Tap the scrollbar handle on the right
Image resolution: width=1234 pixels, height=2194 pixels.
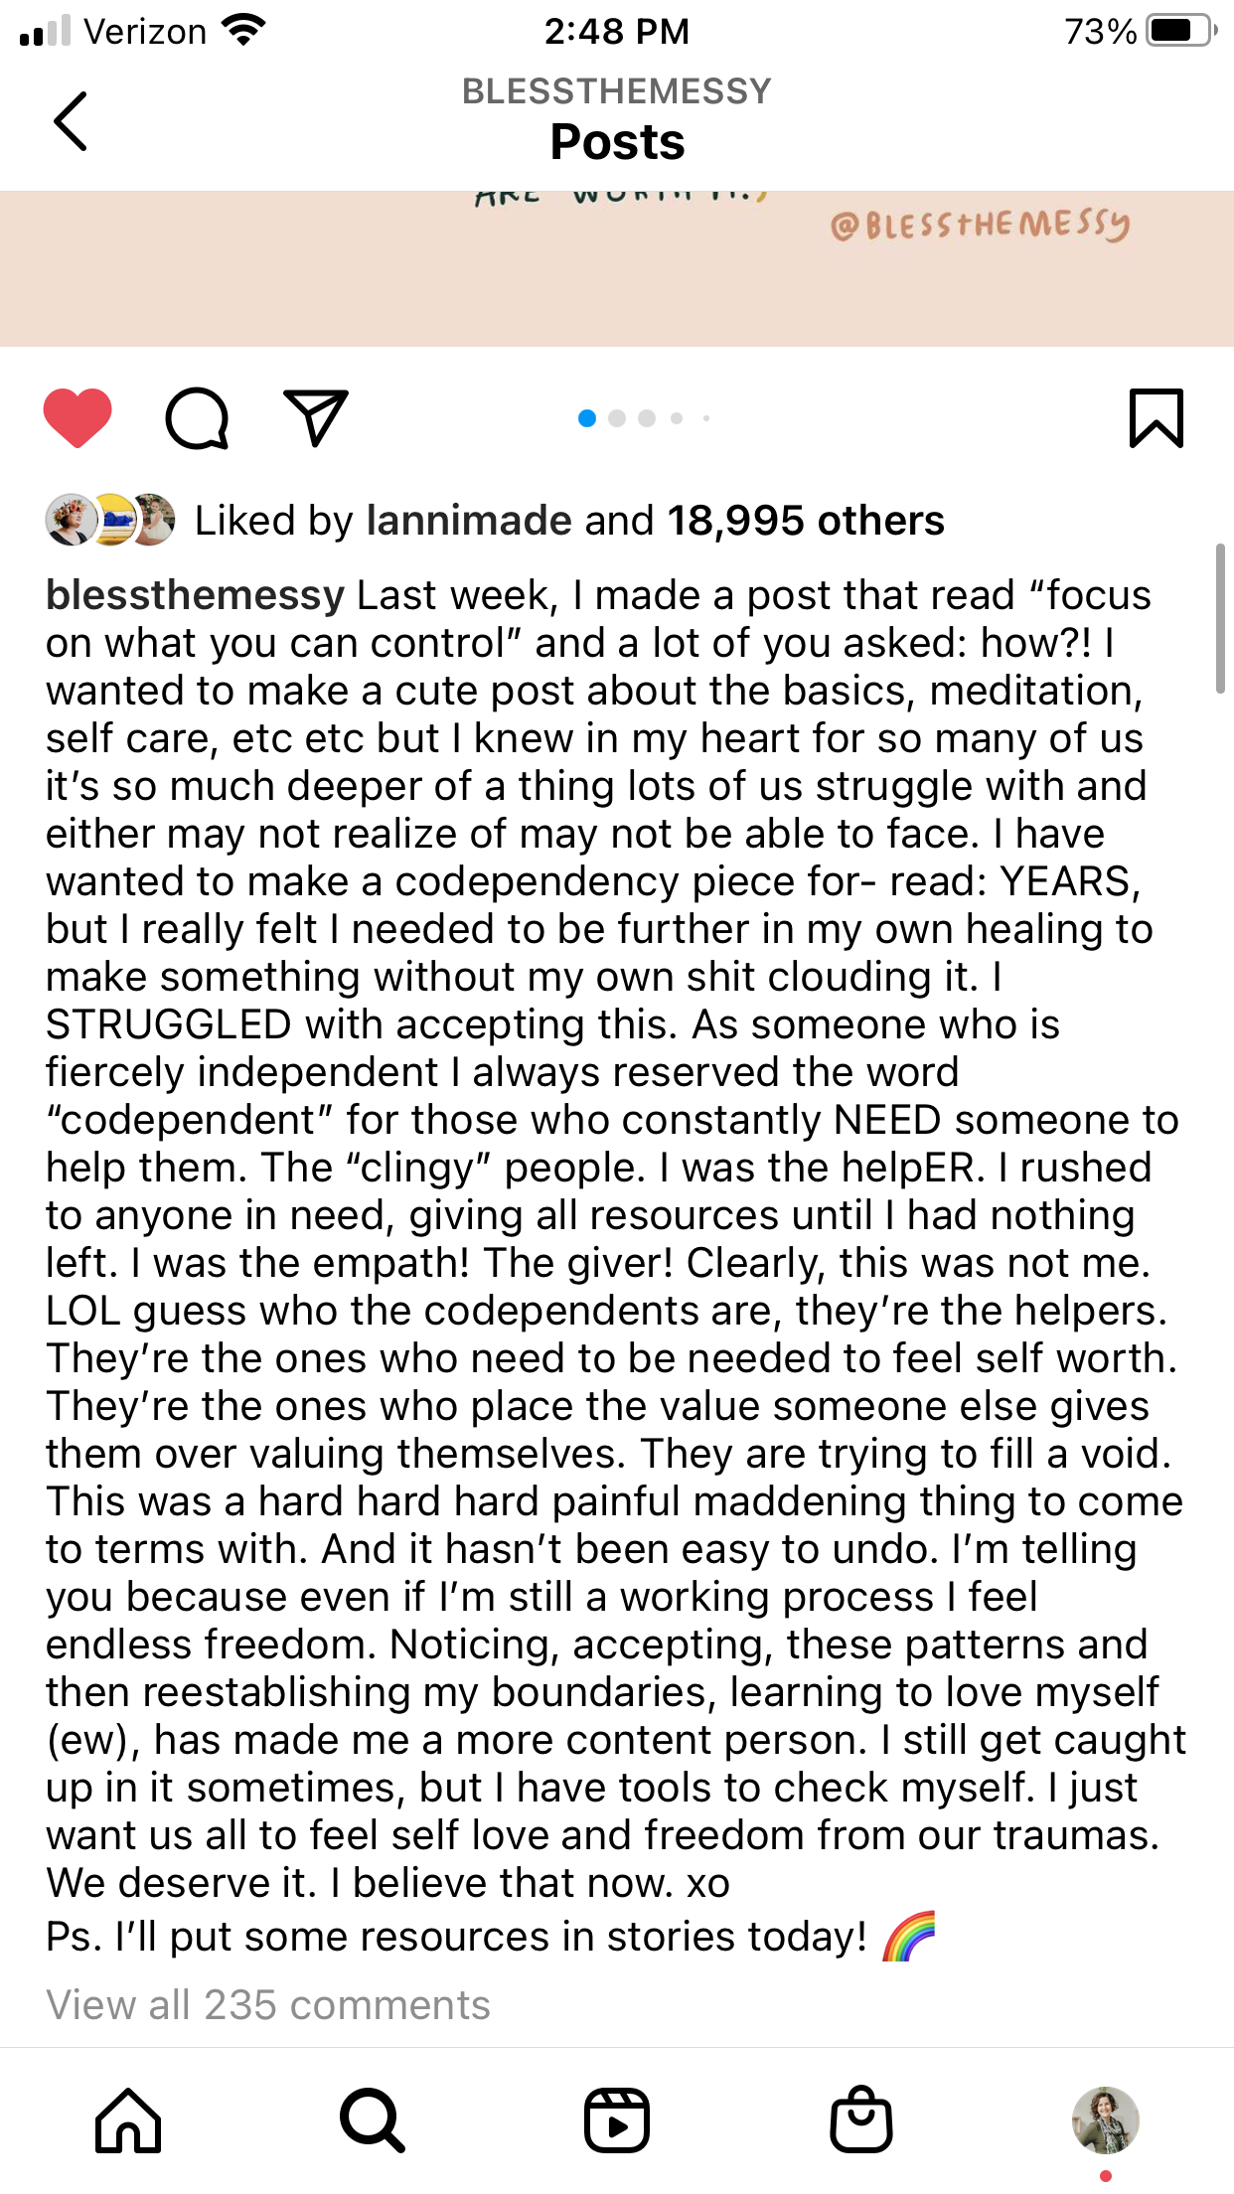pos(1220,618)
